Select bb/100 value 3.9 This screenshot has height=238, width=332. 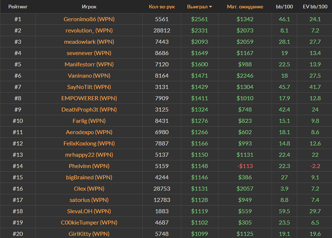click(x=285, y=189)
